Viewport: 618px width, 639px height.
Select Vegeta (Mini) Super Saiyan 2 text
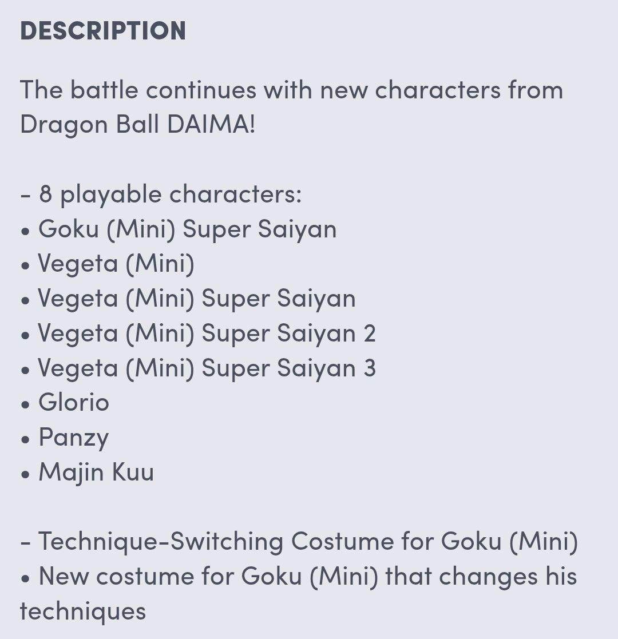click(x=207, y=334)
